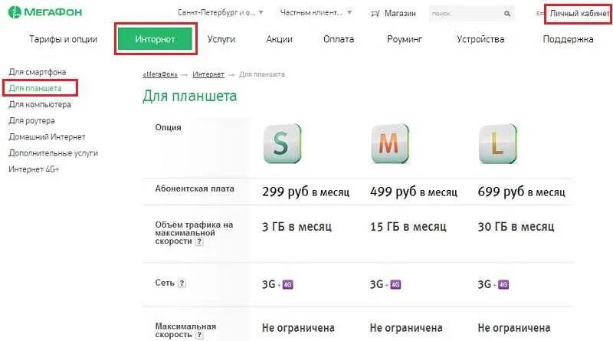Select the M option icon
The height and width of the screenshot is (341, 613).
(390, 143)
